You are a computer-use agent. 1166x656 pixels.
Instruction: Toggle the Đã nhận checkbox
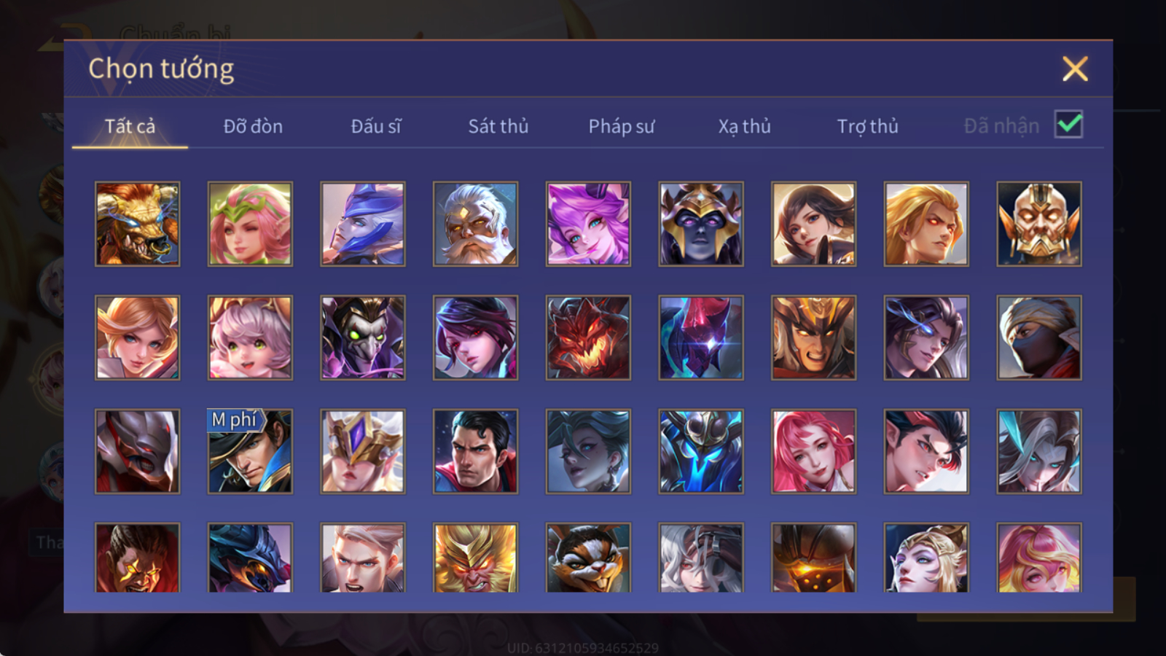pyautogui.click(x=1068, y=125)
